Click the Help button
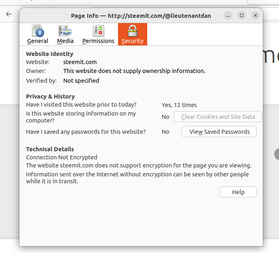 point(238,192)
